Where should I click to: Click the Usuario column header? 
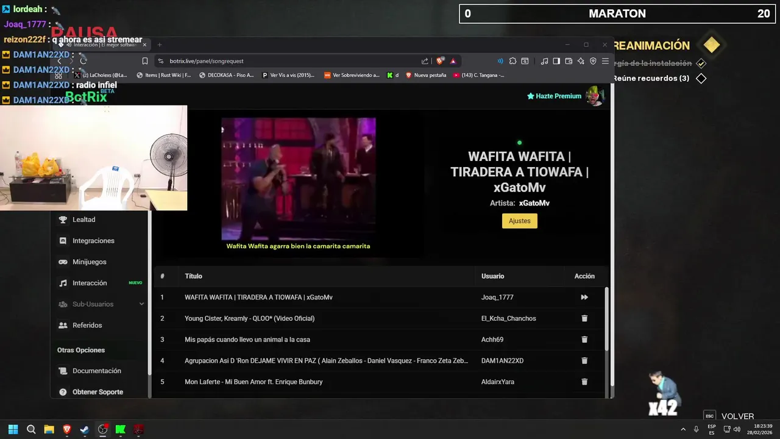pyautogui.click(x=493, y=276)
